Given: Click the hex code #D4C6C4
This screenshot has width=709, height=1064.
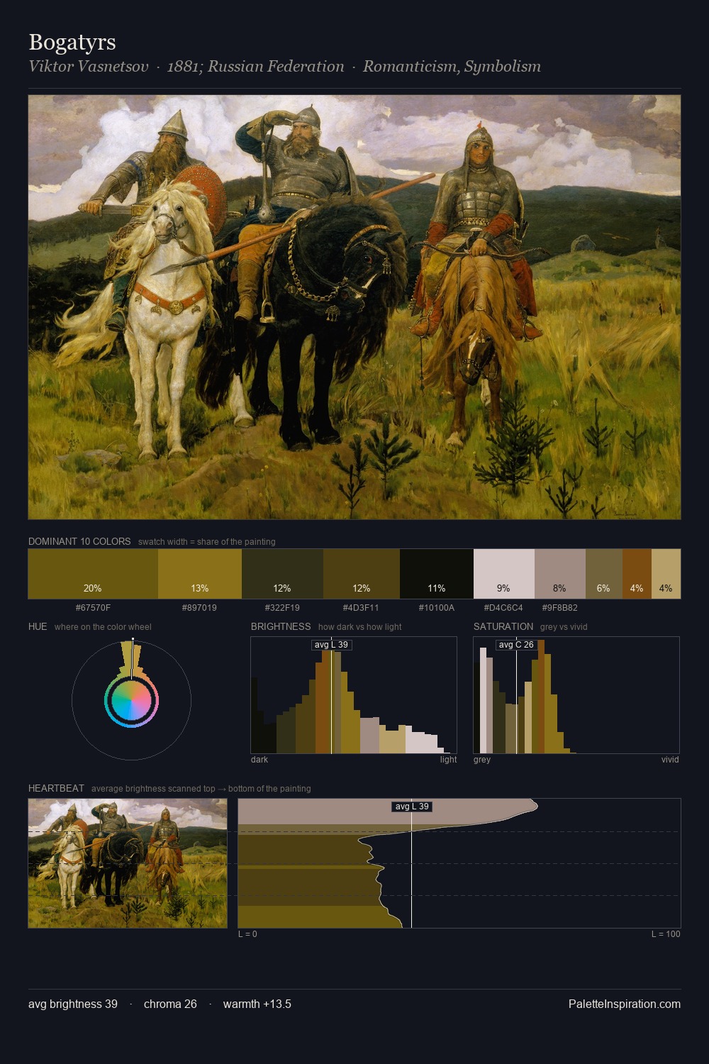Looking at the screenshot, I should [503, 608].
